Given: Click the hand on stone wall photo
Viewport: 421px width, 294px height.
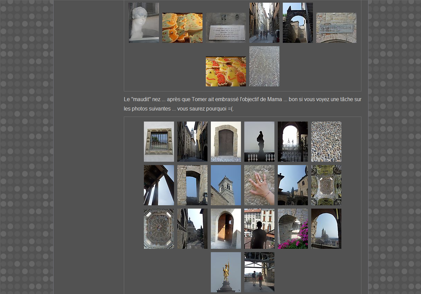Looking at the screenshot, I should [x=259, y=185].
